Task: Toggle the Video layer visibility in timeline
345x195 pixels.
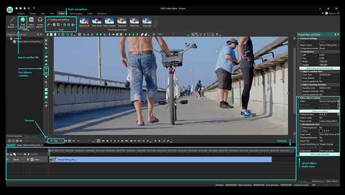Action: (x=8, y=159)
